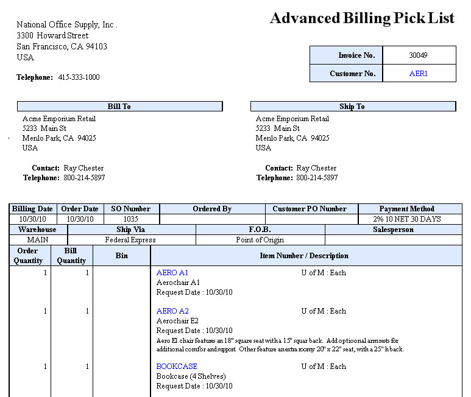Select the MAIN warehouse cell
471x397 pixels.
[x=38, y=240]
